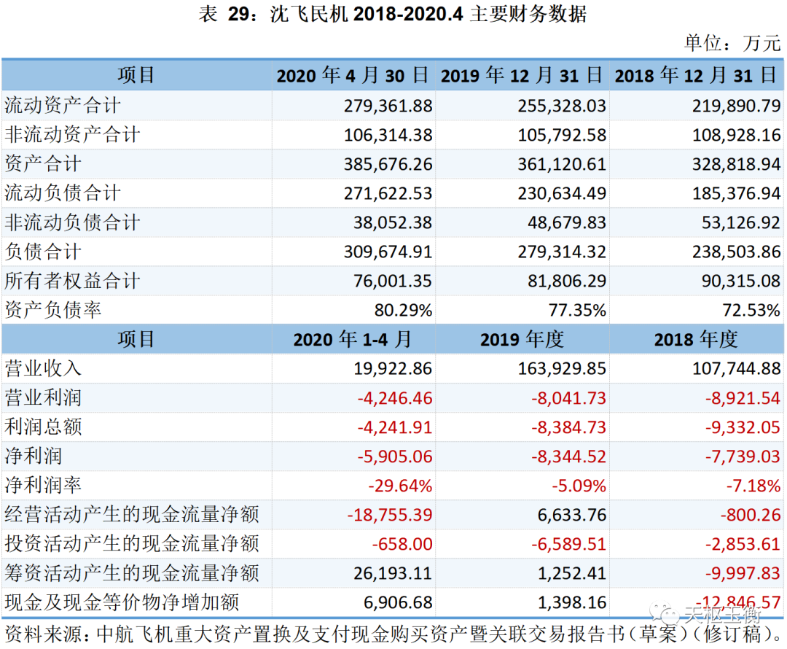This screenshot has height=649, width=787.
Task: Click the 流动资产合计 row label
Action: click(x=63, y=106)
